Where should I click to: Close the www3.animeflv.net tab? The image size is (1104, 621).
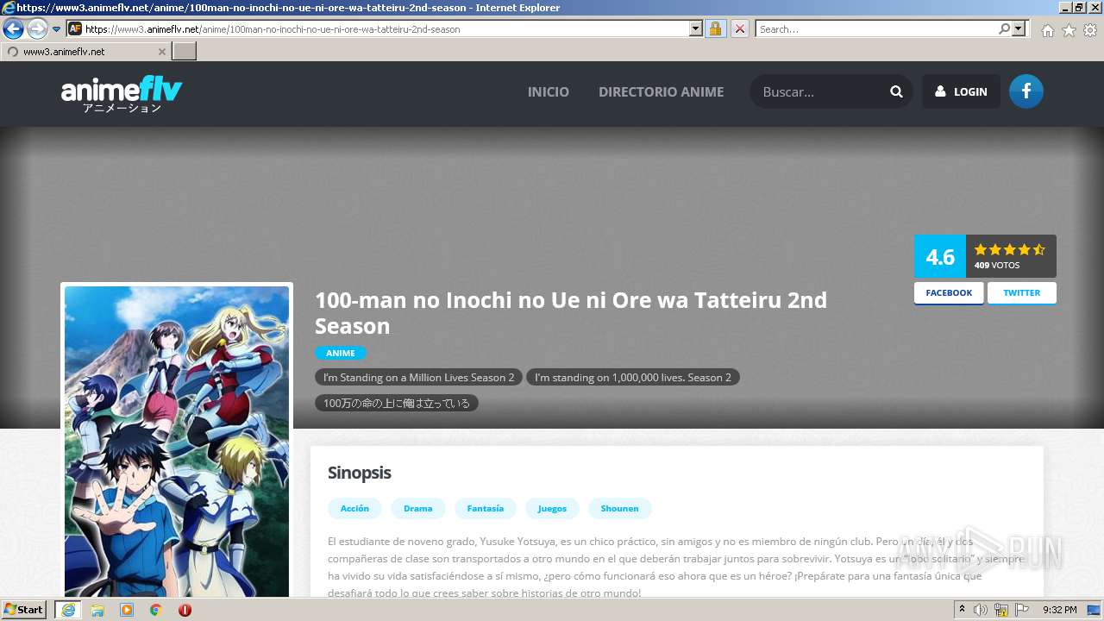[161, 52]
